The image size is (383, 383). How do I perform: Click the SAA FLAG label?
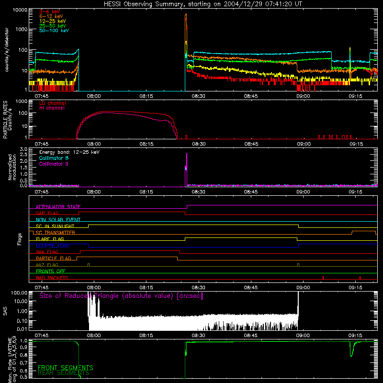click(x=47, y=252)
